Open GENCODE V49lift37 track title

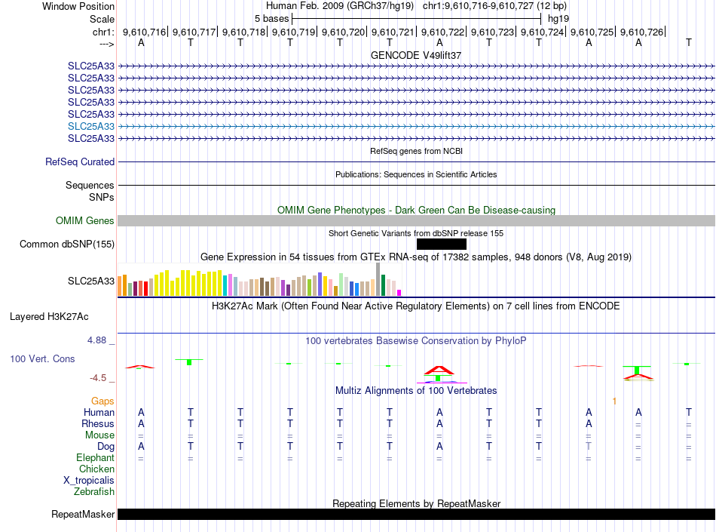coord(416,55)
